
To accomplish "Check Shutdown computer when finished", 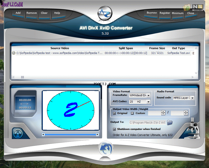I will click(x=114, y=129).
